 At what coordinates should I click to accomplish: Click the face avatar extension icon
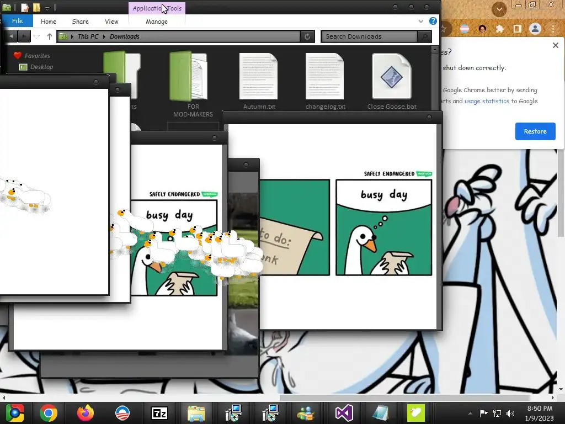click(482, 29)
